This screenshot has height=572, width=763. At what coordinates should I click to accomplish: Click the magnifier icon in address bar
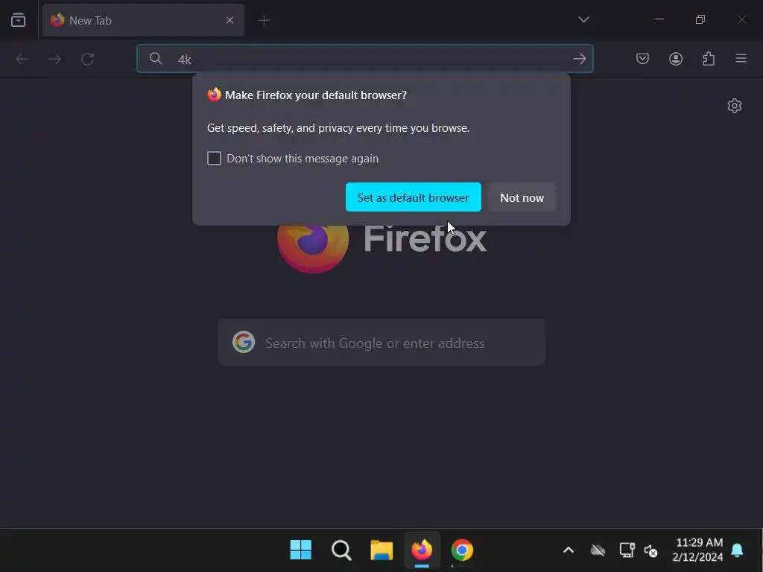pos(156,59)
